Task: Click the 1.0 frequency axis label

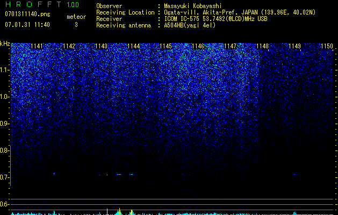Action: [4, 97]
